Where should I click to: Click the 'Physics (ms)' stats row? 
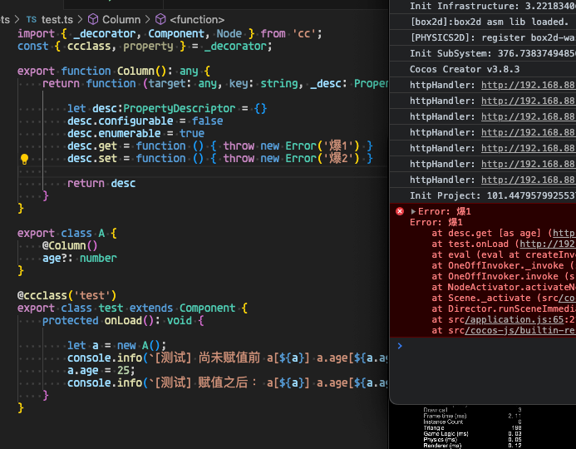coord(472,440)
